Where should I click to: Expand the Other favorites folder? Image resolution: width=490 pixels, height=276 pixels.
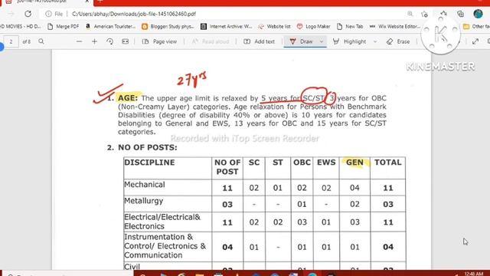click(x=476, y=27)
